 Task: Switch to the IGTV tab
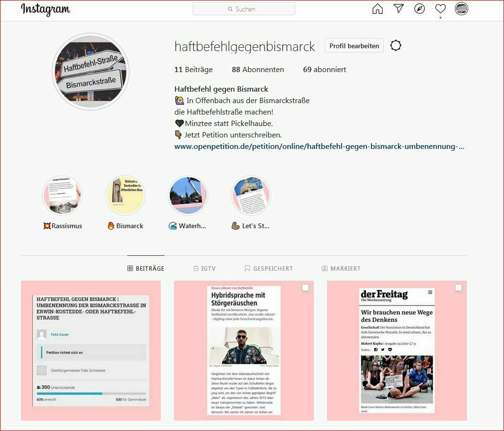click(204, 269)
